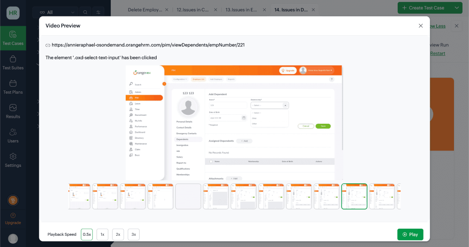Select the blank white frame thumbnail
Screen dimensions: 469x247
188,196
